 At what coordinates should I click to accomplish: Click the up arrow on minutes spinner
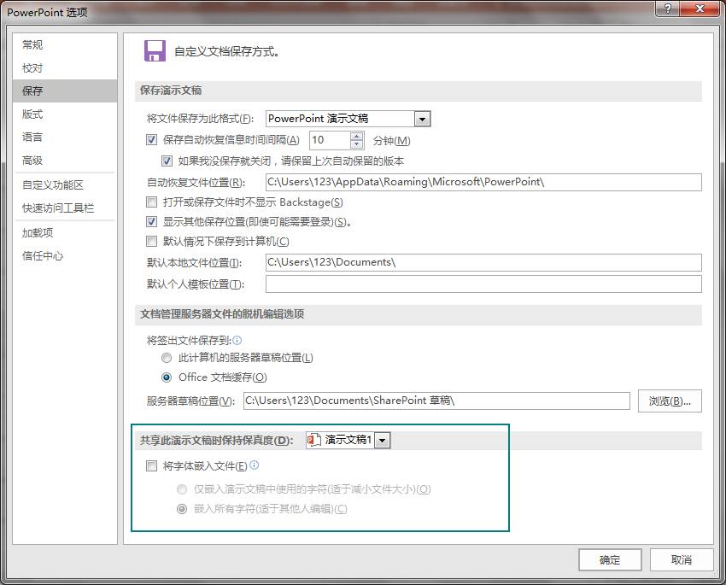[x=356, y=136]
